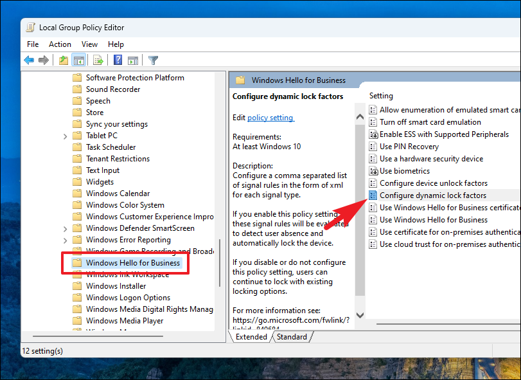Select Software Protection Platform folder

click(135, 77)
